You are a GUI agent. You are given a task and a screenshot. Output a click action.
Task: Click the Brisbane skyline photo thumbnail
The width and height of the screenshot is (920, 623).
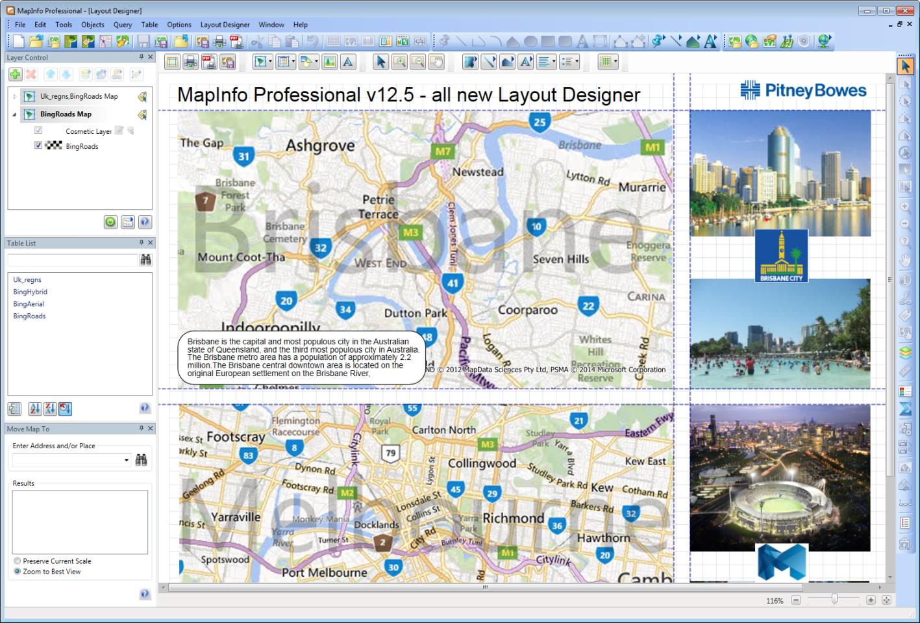click(x=780, y=173)
